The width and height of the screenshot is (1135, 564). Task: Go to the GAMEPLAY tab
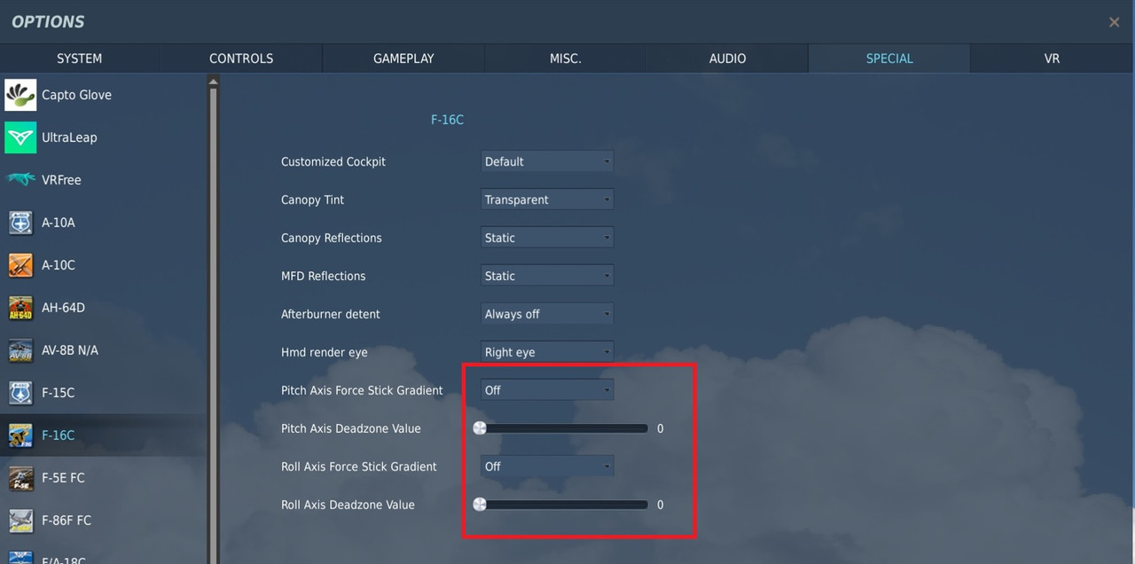(403, 59)
